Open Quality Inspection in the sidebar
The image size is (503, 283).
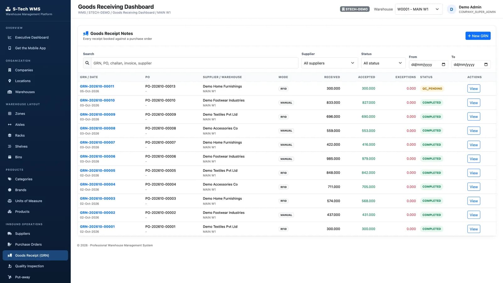pyautogui.click(x=35, y=266)
